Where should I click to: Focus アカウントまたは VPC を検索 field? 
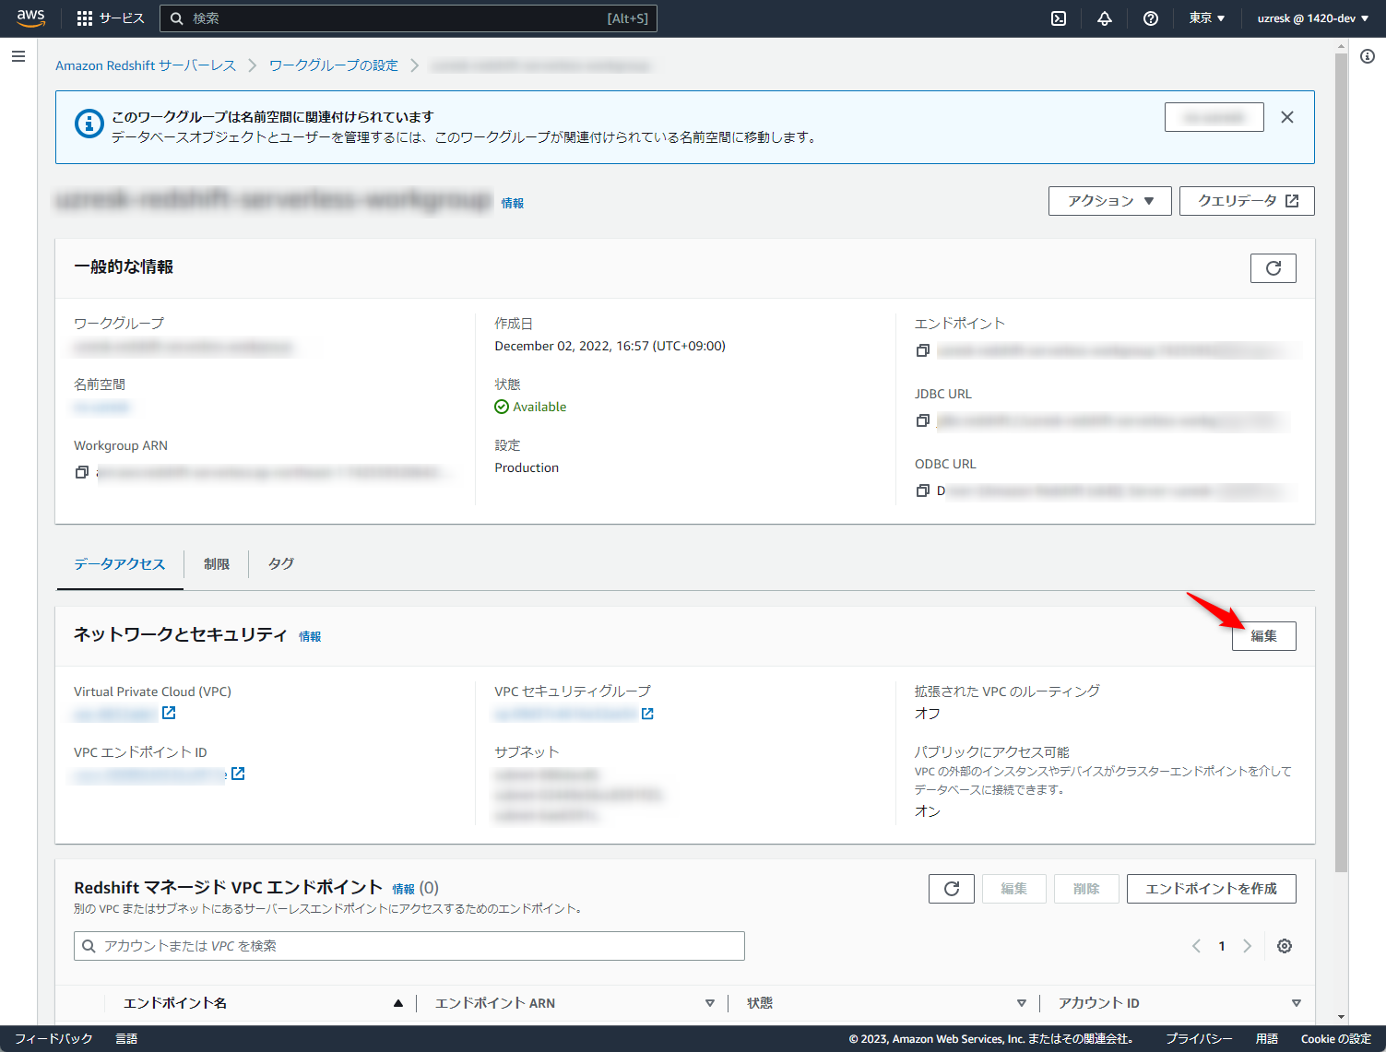pos(409,946)
